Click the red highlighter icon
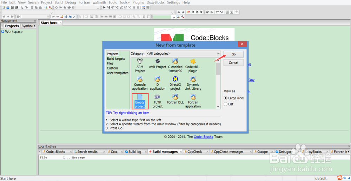Viewport: 351px width, 181px height. click(62, 16)
